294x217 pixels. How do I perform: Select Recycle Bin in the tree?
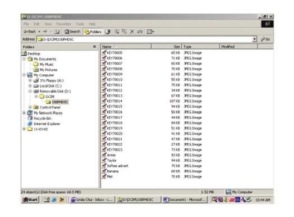pyautogui.click(x=43, y=119)
